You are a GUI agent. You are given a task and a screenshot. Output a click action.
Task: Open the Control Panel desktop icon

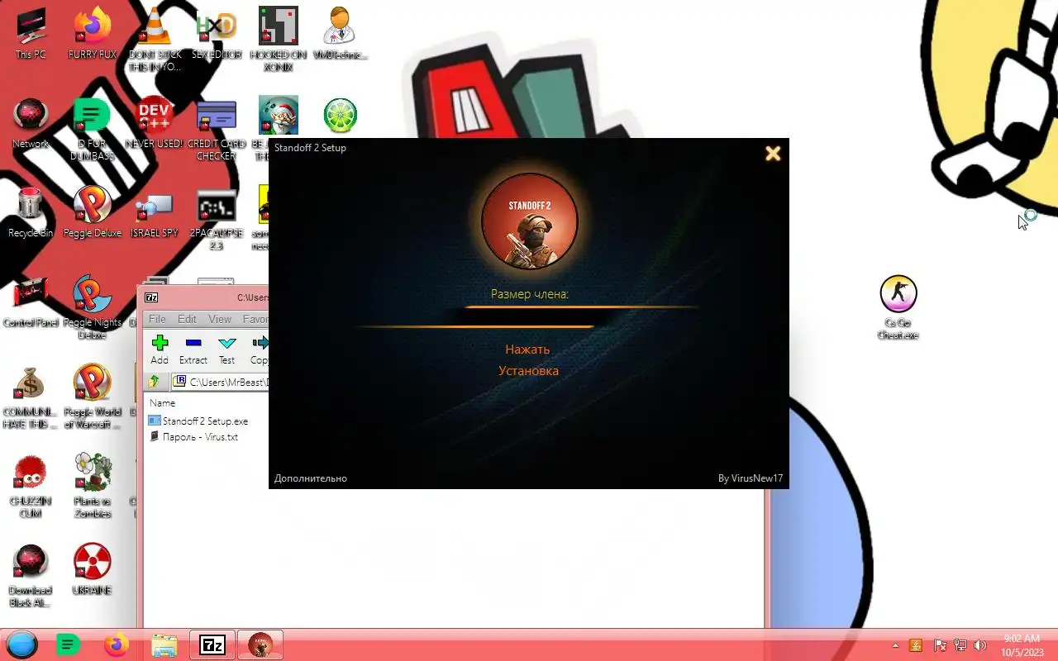coord(31,302)
